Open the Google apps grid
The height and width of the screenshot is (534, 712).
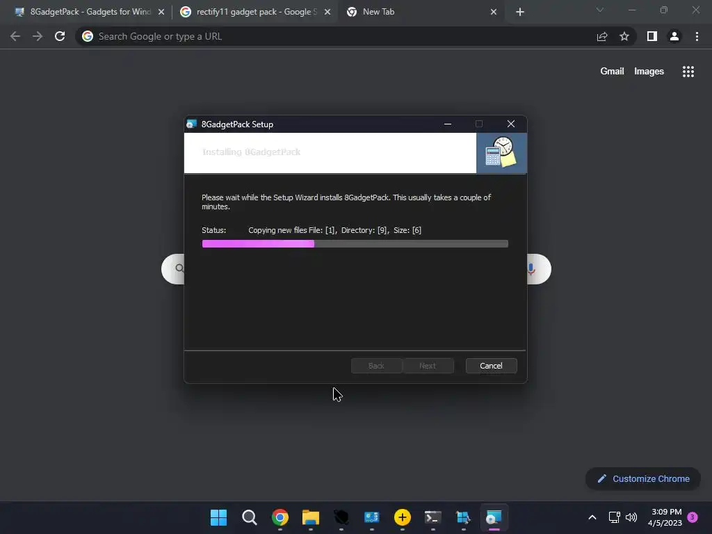click(688, 72)
